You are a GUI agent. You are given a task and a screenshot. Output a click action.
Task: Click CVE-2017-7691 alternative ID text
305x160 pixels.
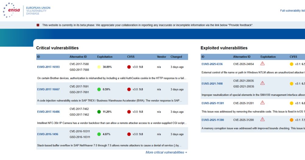[79, 87]
